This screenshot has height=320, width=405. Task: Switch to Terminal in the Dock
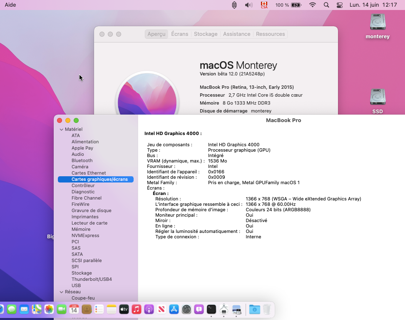click(211, 309)
